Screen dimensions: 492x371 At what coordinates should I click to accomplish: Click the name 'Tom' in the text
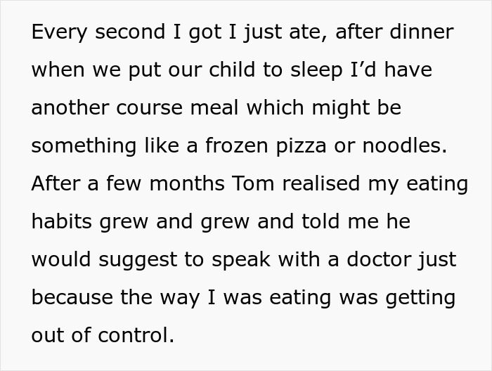coord(253,183)
